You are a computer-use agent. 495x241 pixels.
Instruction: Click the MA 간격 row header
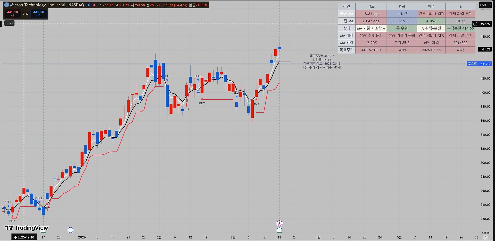(347, 43)
